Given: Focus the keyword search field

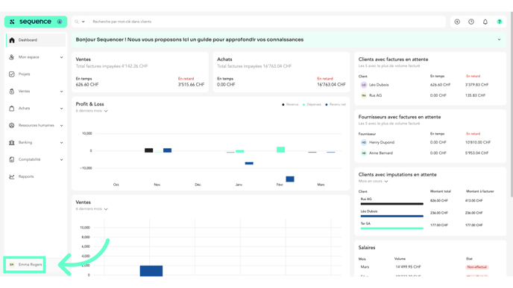Looking at the screenshot, I should pyautogui.click(x=268, y=22).
